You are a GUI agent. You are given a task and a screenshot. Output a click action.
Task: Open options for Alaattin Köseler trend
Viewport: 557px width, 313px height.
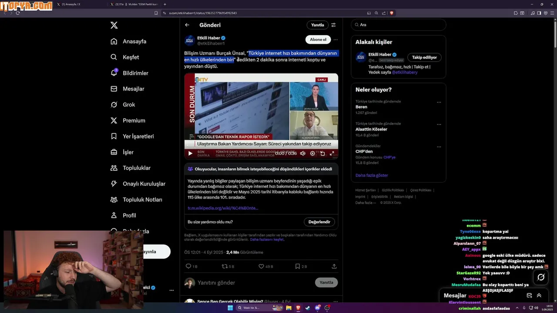click(x=439, y=125)
